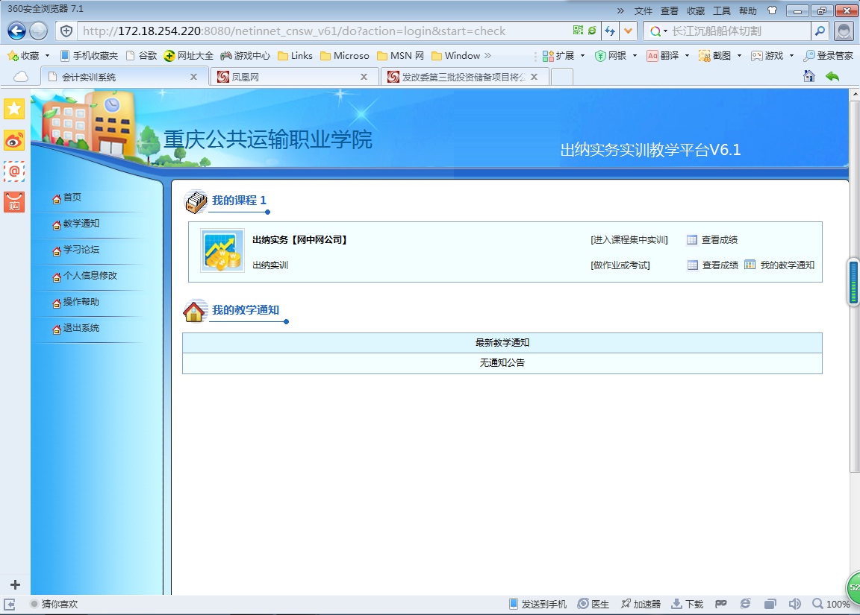This screenshot has height=615, width=860.
Task: Click the 发送到手机 send-to-phone icon
Action: pos(512,604)
